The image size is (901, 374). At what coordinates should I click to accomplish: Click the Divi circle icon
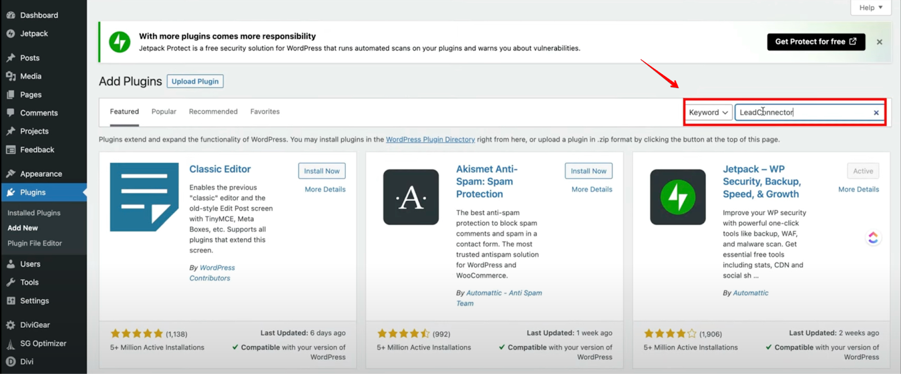11,362
